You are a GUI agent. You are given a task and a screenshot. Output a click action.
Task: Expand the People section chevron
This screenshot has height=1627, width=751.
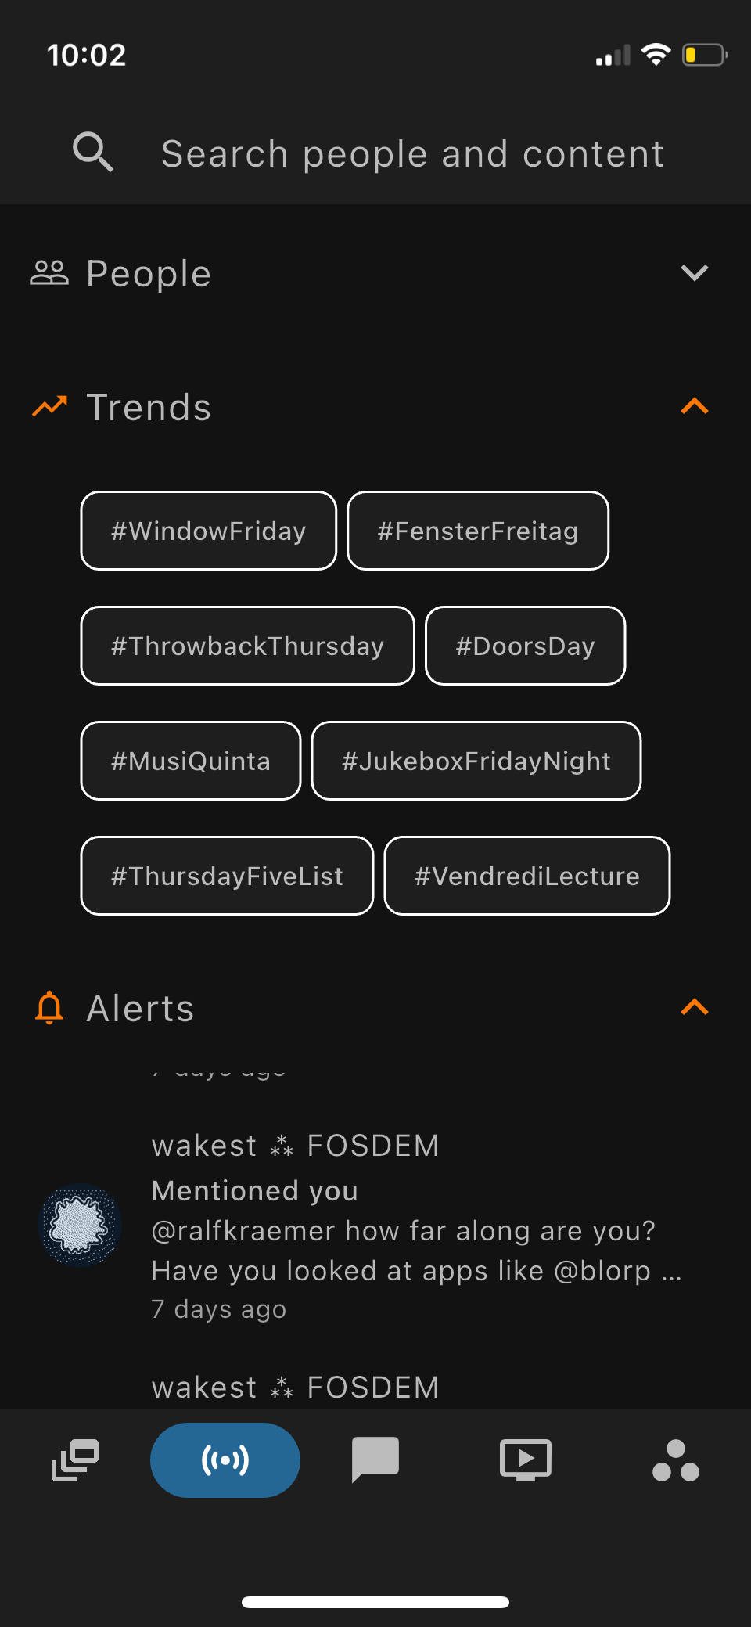pos(694,273)
